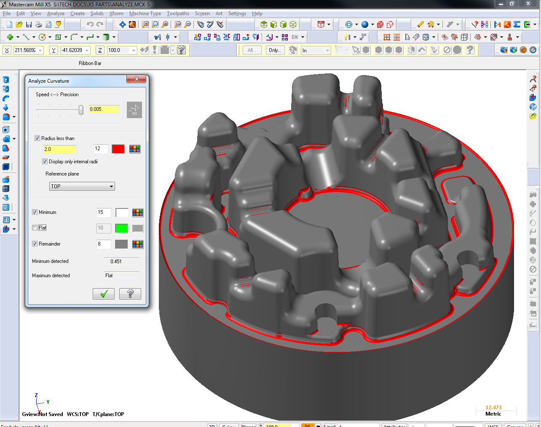Enable the Flat option in Analyze Curvature
The width and height of the screenshot is (541, 427).
[35, 228]
